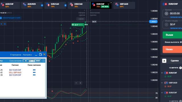
Task: Click the 00:05:00 time field
Action: pos(175,14)
